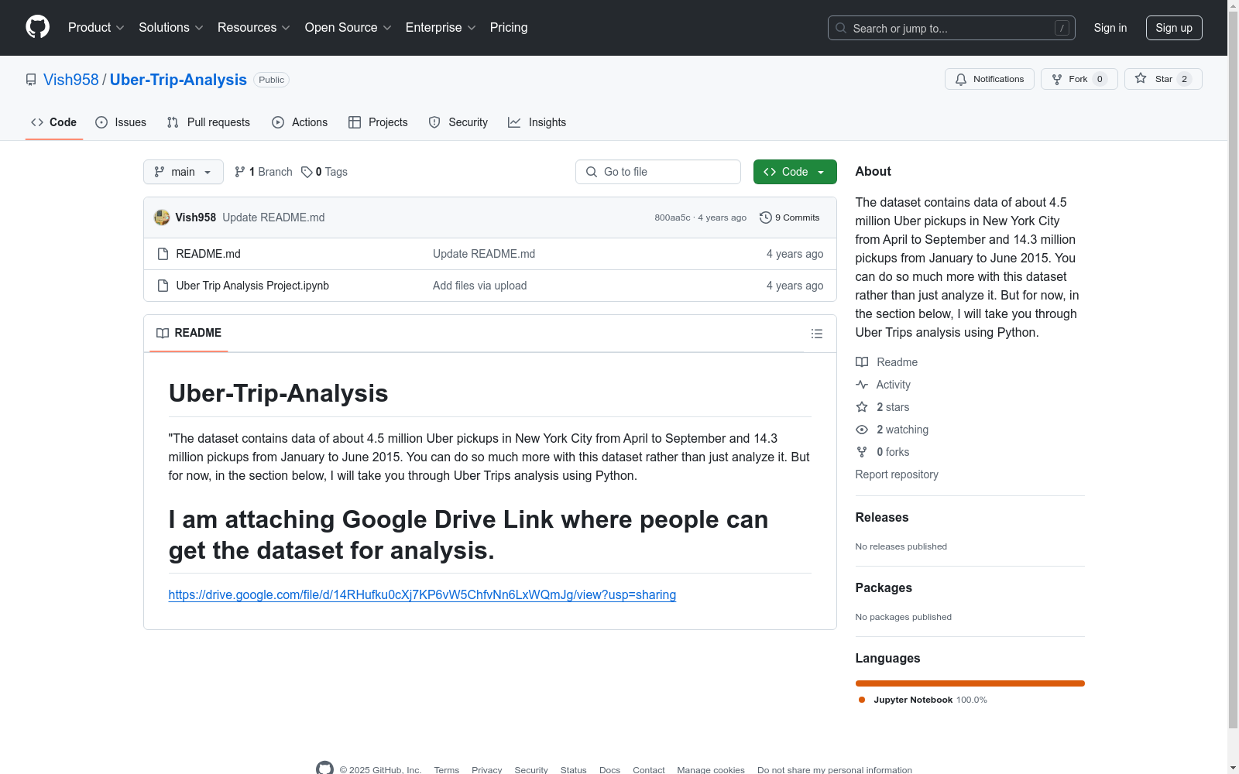The height and width of the screenshot is (774, 1239).
Task: Click the Jupyter Notebook language bar
Action: point(970,683)
